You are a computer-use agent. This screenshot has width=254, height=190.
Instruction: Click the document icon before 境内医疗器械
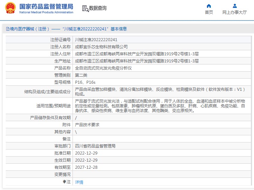8,29
